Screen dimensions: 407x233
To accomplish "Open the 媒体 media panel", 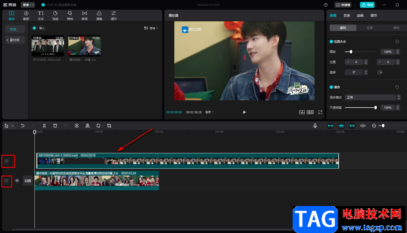I will (x=11, y=16).
